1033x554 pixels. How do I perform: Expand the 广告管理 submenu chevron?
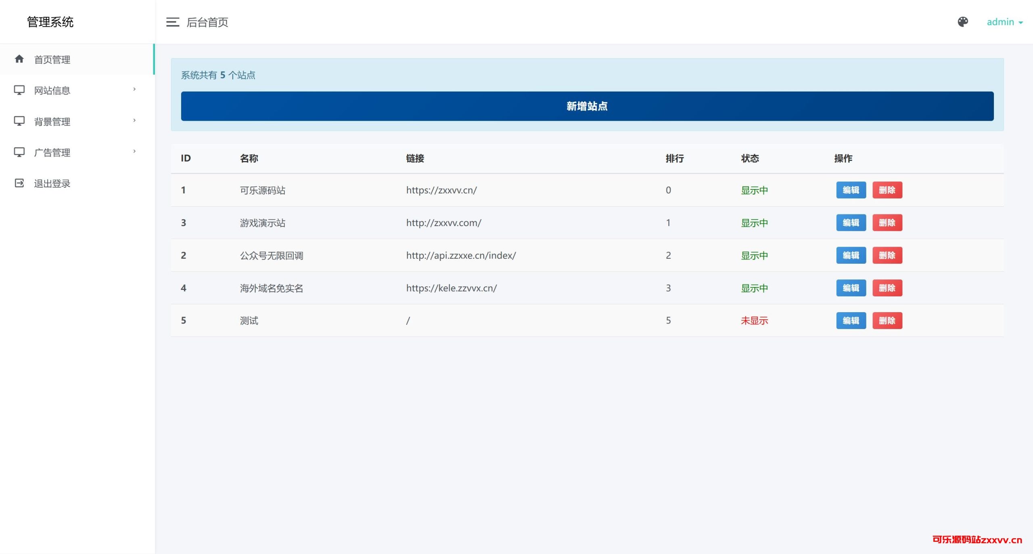pyautogui.click(x=134, y=151)
